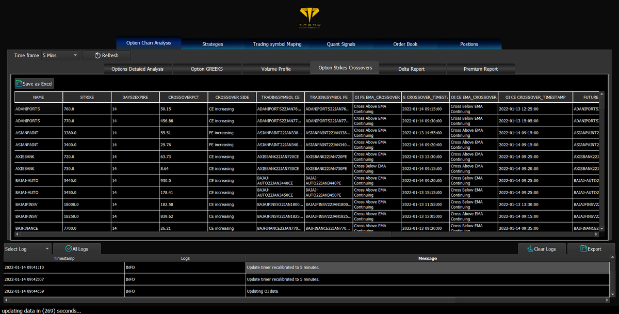
Task: Open the Positions tab
Action: coord(469,44)
